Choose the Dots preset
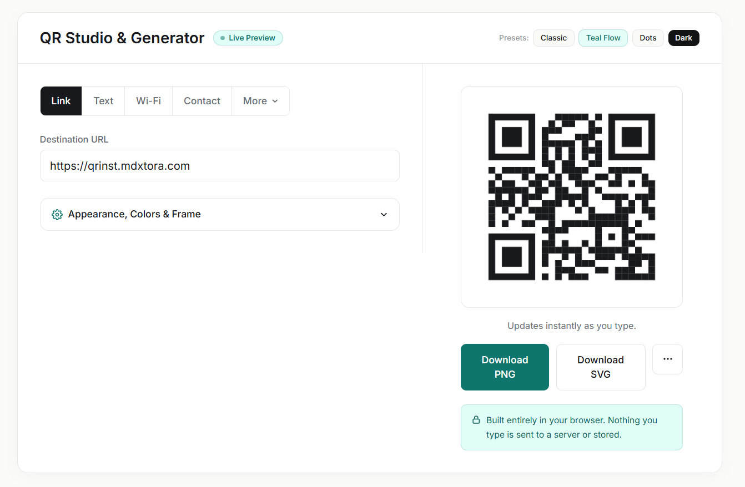 [648, 38]
